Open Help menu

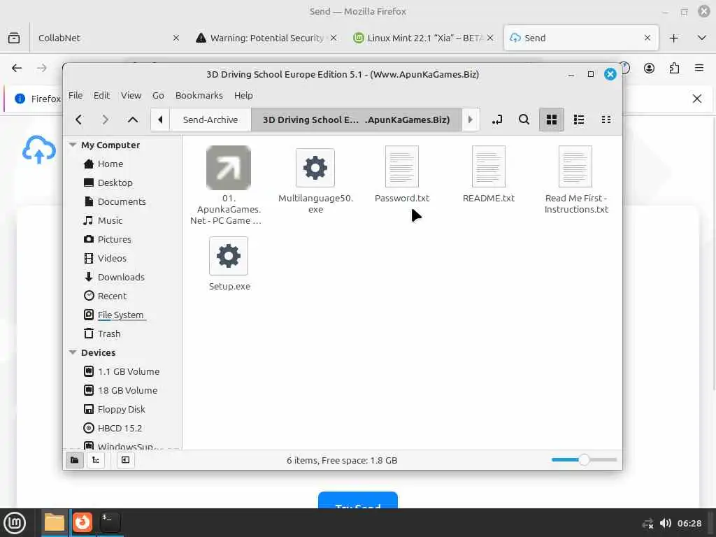point(243,95)
